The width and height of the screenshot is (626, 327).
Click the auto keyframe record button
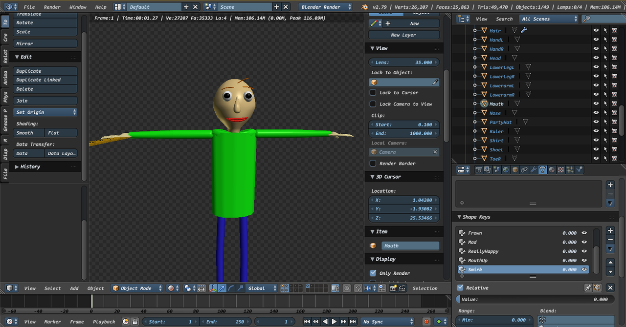tap(426, 322)
